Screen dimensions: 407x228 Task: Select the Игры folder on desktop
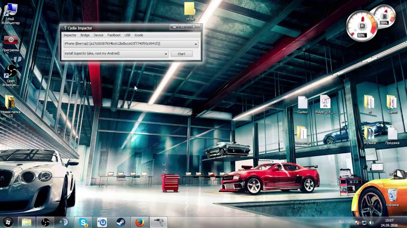[x=190, y=12]
